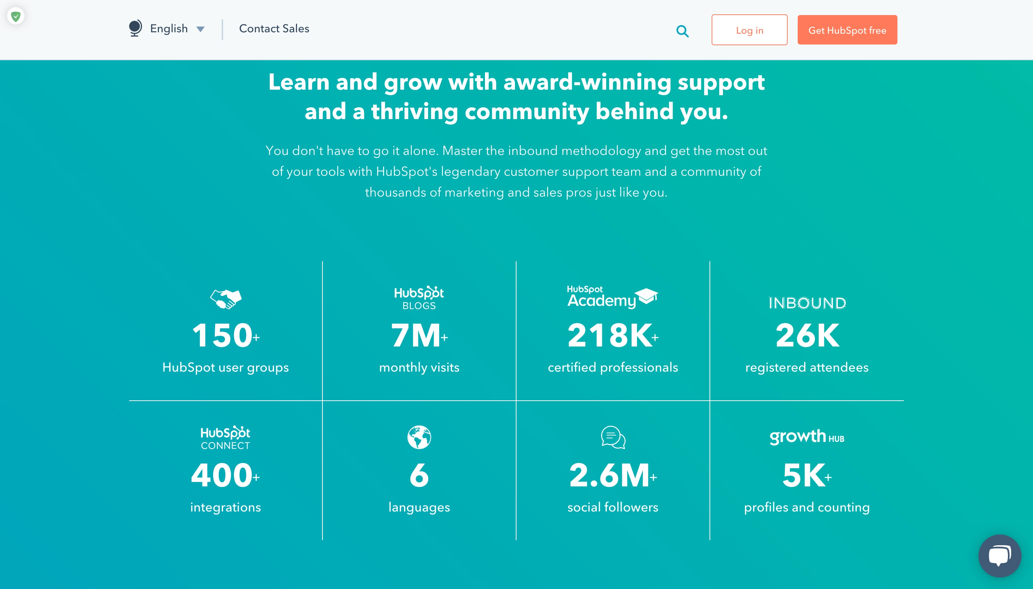Open the search magnifier icon
The width and height of the screenshot is (1033, 589).
[x=682, y=30]
